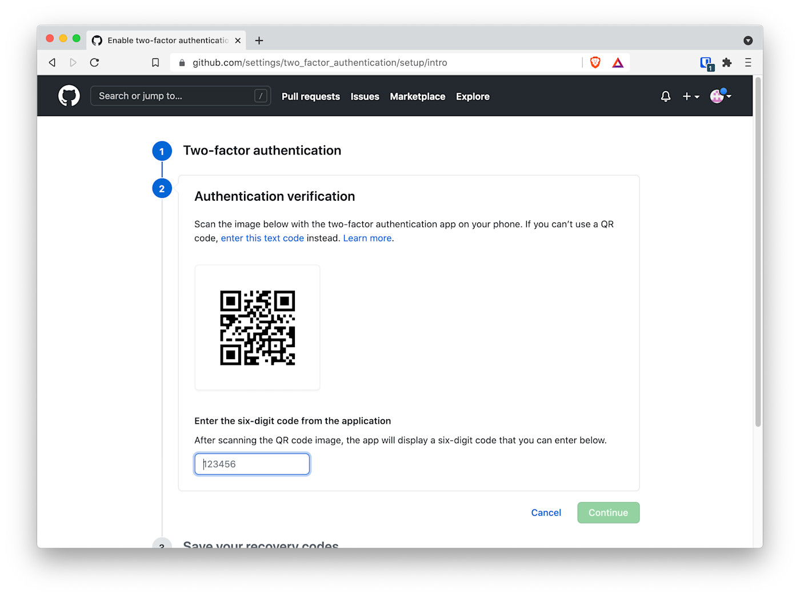Reload the page with refresh icon
The width and height of the screenshot is (800, 597).
point(94,62)
